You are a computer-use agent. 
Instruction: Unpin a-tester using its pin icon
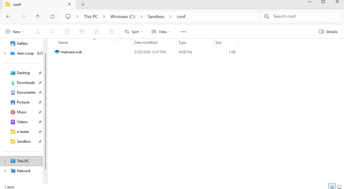click(x=40, y=132)
